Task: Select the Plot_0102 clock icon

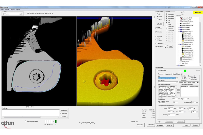Action: (x=181, y=64)
